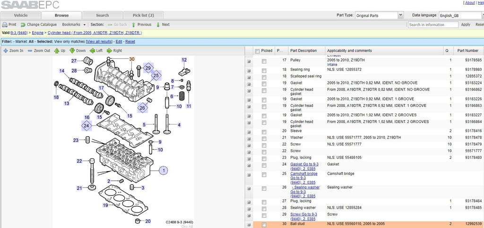Viewport: 484px width, 228px height.
Task: Select callout 22 screw in diagram
Action: tap(79, 161)
